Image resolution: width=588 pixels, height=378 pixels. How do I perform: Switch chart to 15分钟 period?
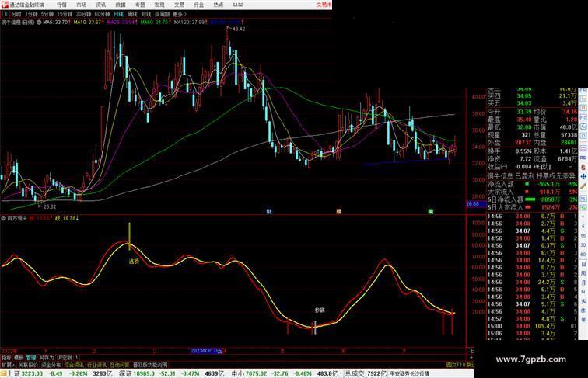click(65, 14)
